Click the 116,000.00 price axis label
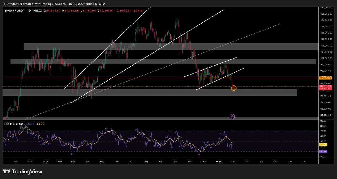 tap(326, 33)
